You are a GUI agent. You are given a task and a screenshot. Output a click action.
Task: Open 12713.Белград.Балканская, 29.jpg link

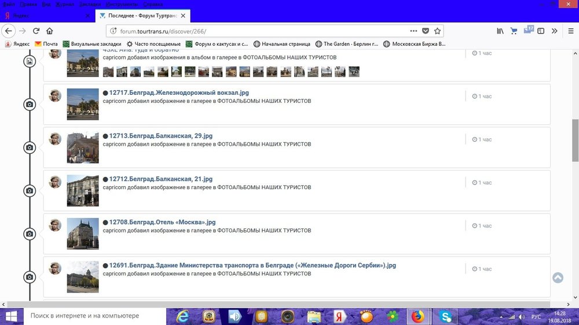(160, 136)
